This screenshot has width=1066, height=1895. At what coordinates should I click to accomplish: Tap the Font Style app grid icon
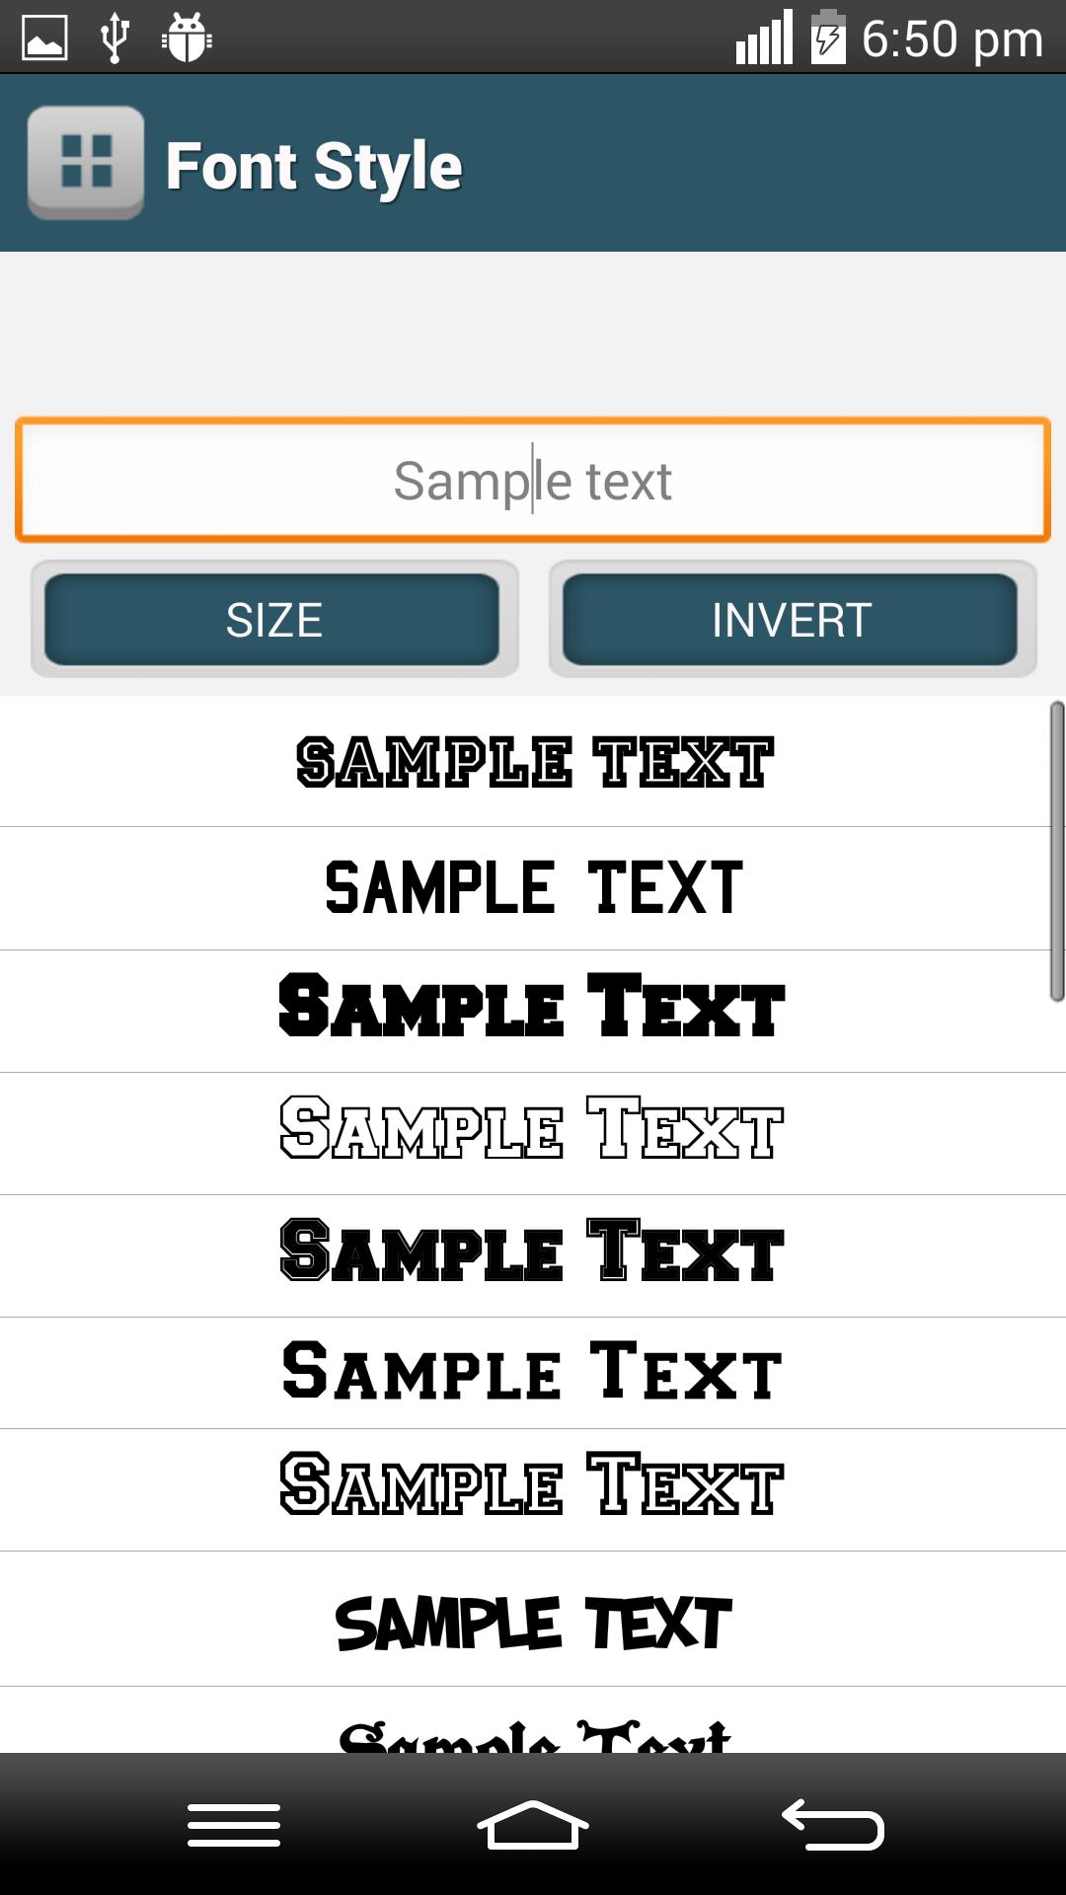click(86, 163)
